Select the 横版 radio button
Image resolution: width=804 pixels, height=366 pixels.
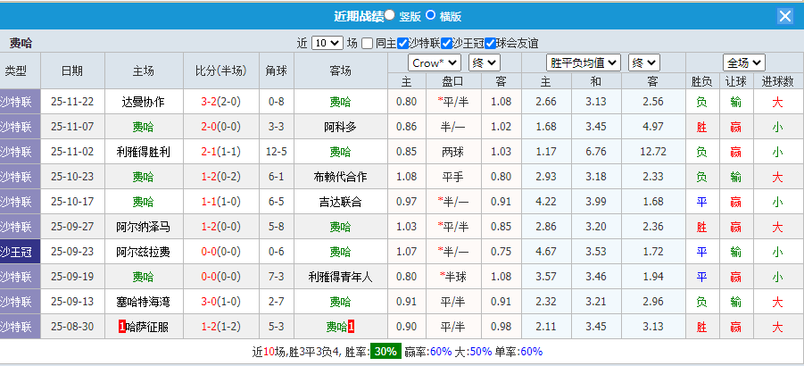click(x=430, y=15)
